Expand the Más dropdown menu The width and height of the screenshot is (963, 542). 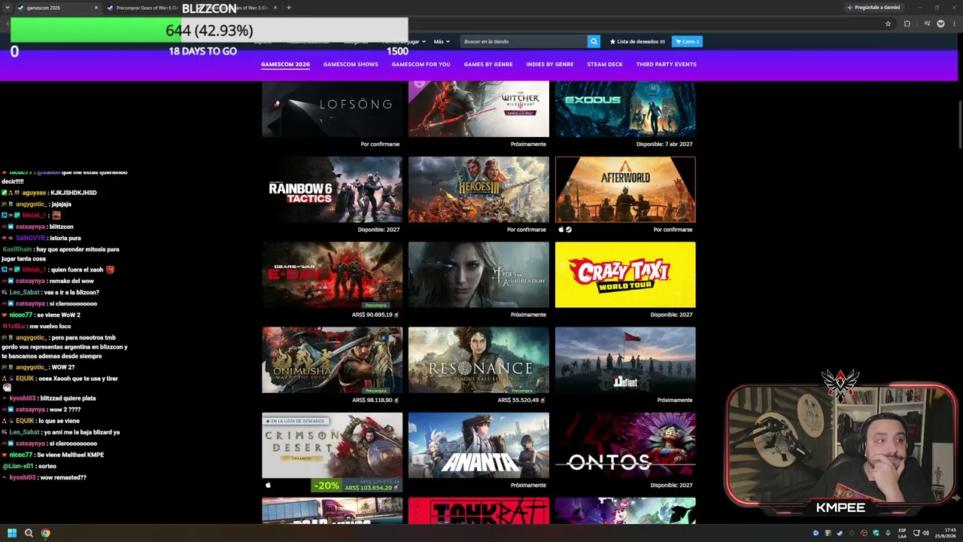point(442,41)
